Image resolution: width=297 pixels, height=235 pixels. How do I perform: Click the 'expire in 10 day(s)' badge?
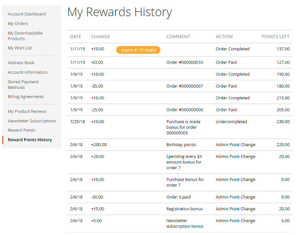(138, 50)
